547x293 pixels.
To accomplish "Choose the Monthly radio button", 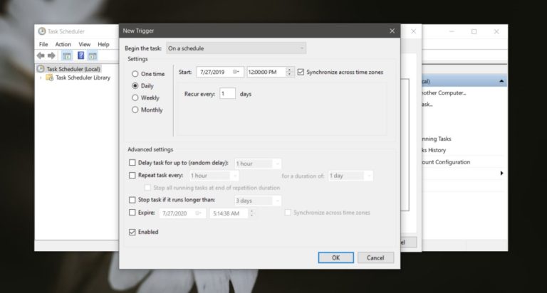I will (135, 110).
